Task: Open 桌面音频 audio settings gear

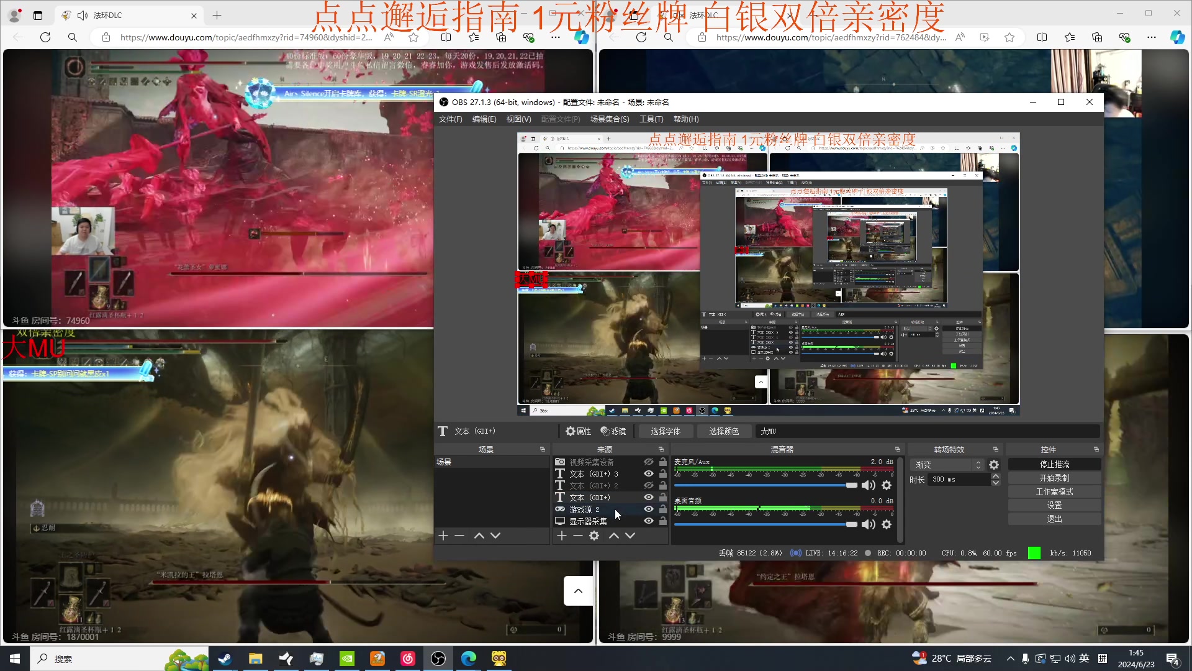Action: (x=887, y=524)
